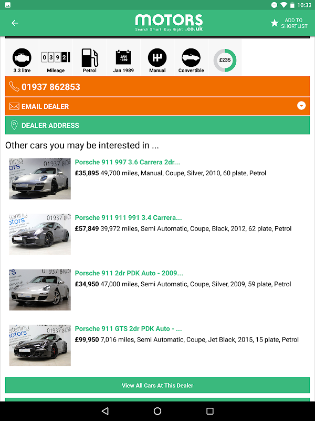Expand the Email Dealer dropdown arrow
The image size is (315, 421).
(301, 106)
